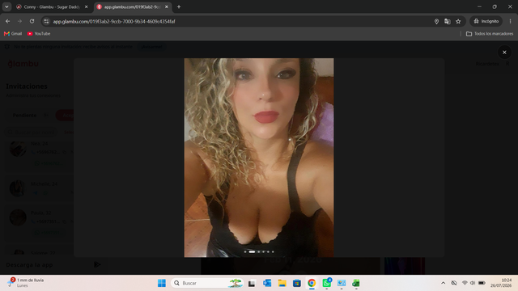Viewport: 518px width, 291px height.
Task: Close the photo lightbox with the X
Action: (x=504, y=52)
